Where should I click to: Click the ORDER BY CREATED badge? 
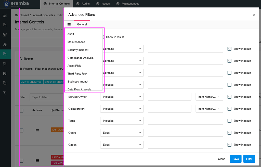[54, 82]
